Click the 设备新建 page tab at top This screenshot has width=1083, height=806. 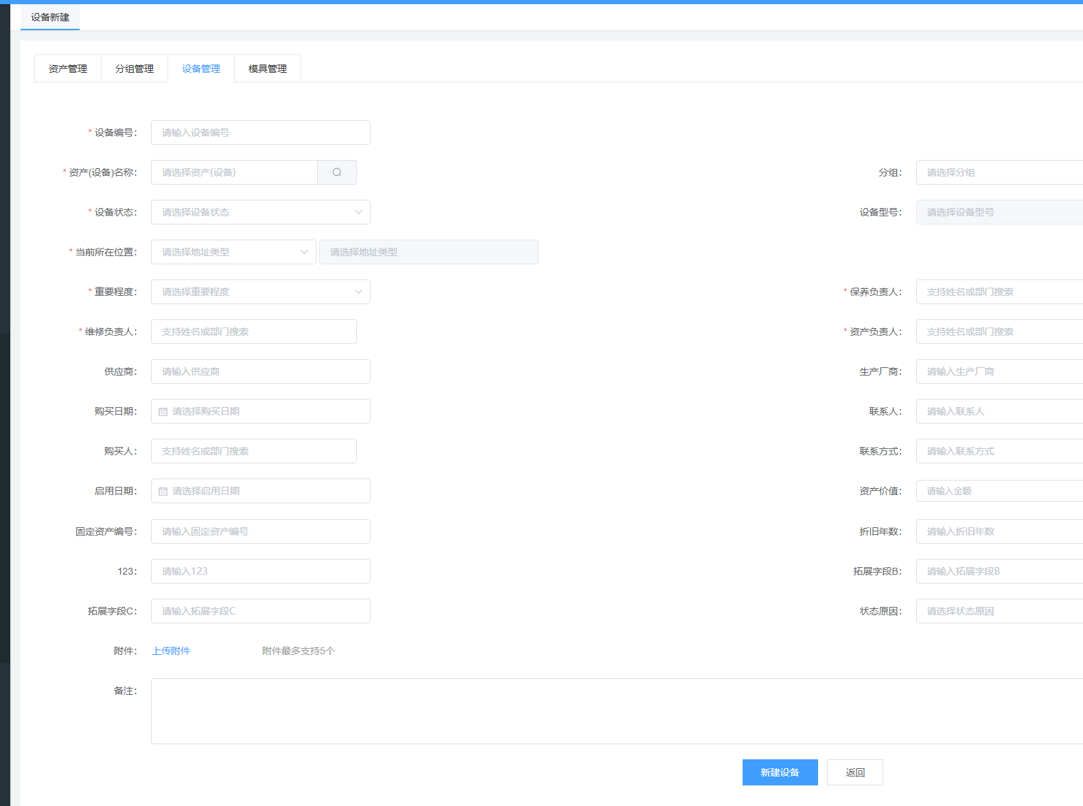[x=50, y=17]
